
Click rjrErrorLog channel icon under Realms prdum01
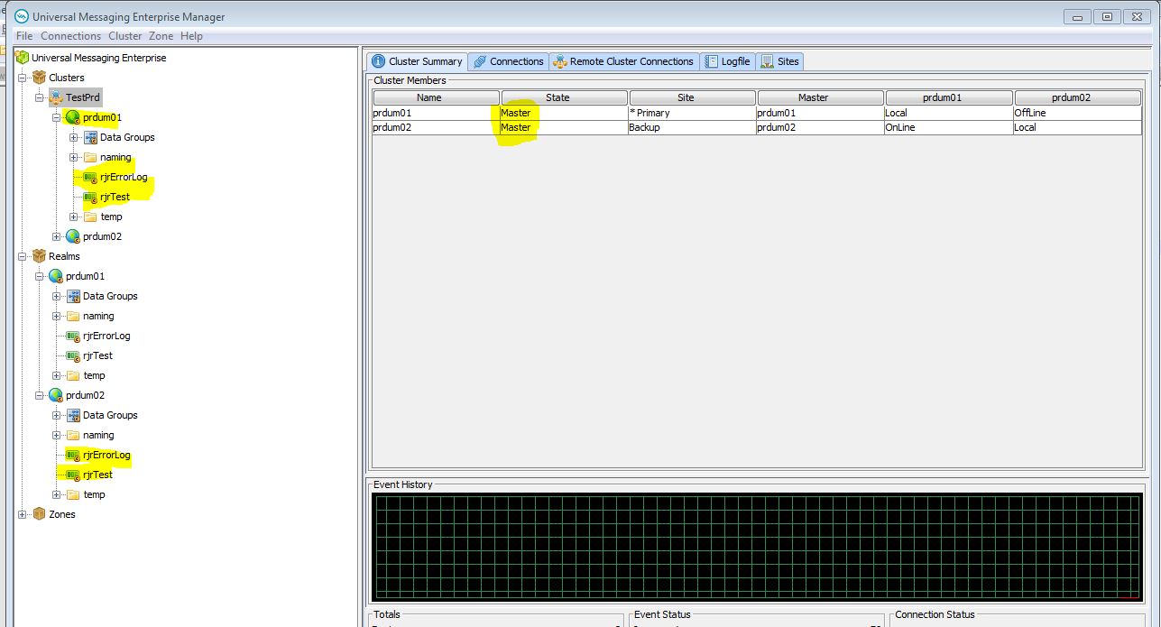[73, 336]
